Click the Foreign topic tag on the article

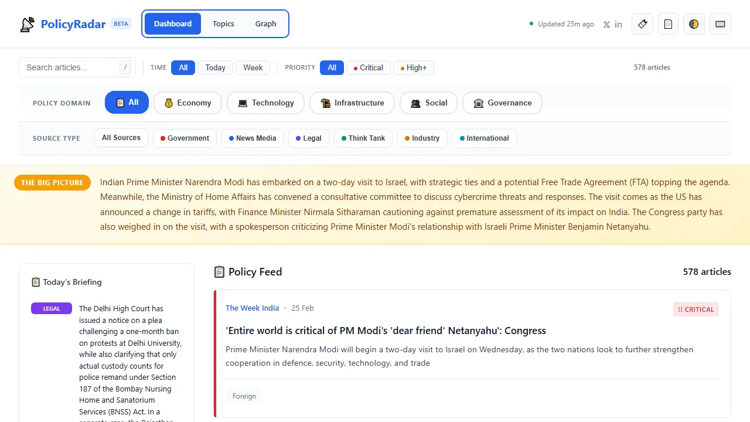pyautogui.click(x=244, y=396)
